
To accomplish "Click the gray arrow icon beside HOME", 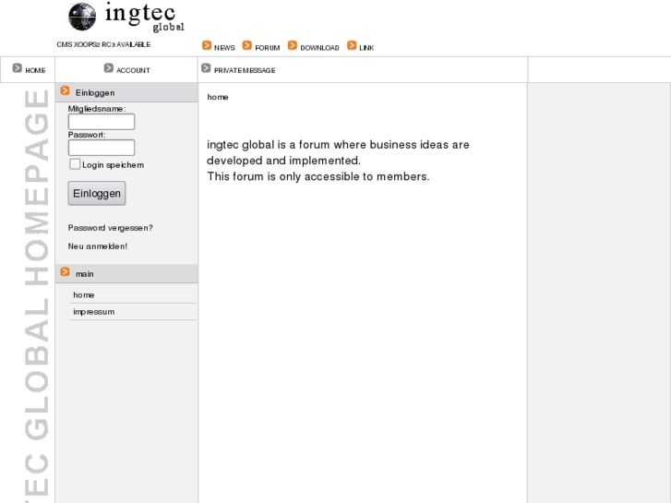I will point(18,68).
